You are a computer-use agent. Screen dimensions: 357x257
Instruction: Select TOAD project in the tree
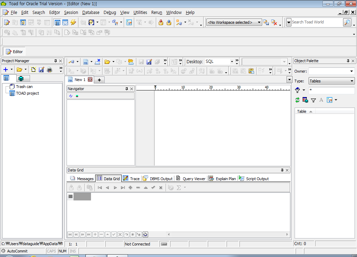27,93
